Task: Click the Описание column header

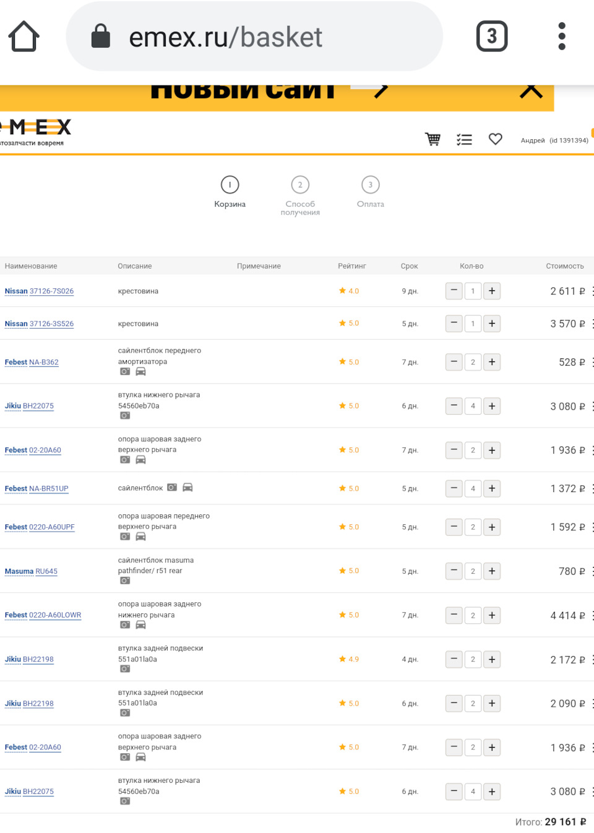Action: click(135, 266)
